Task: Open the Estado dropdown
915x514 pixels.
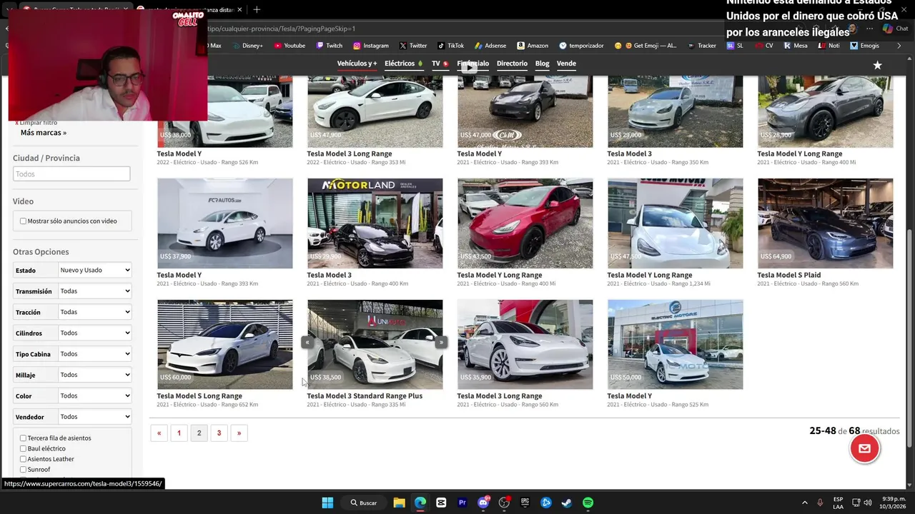Action: [x=95, y=270]
